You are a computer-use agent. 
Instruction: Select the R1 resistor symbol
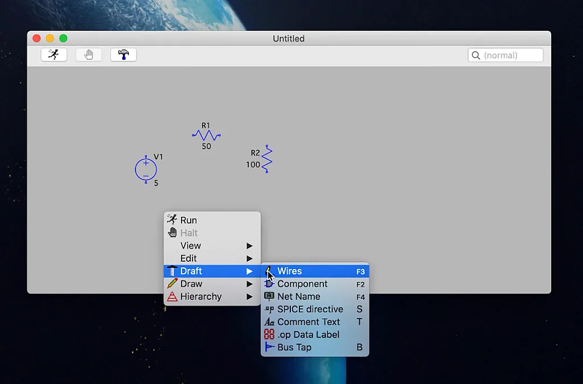pos(206,135)
